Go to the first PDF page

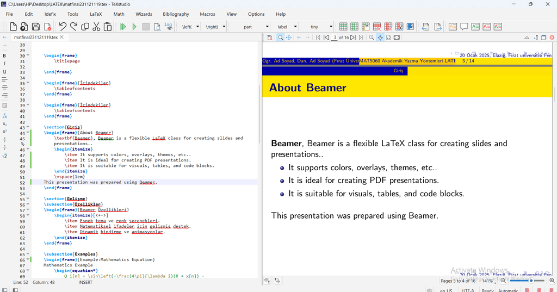(x=318, y=38)
